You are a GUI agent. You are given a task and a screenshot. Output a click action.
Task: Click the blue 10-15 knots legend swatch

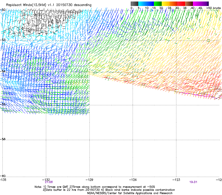click(150, 4)
